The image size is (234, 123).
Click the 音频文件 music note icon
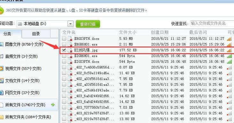pyautogui.click(x=1, y=56)
